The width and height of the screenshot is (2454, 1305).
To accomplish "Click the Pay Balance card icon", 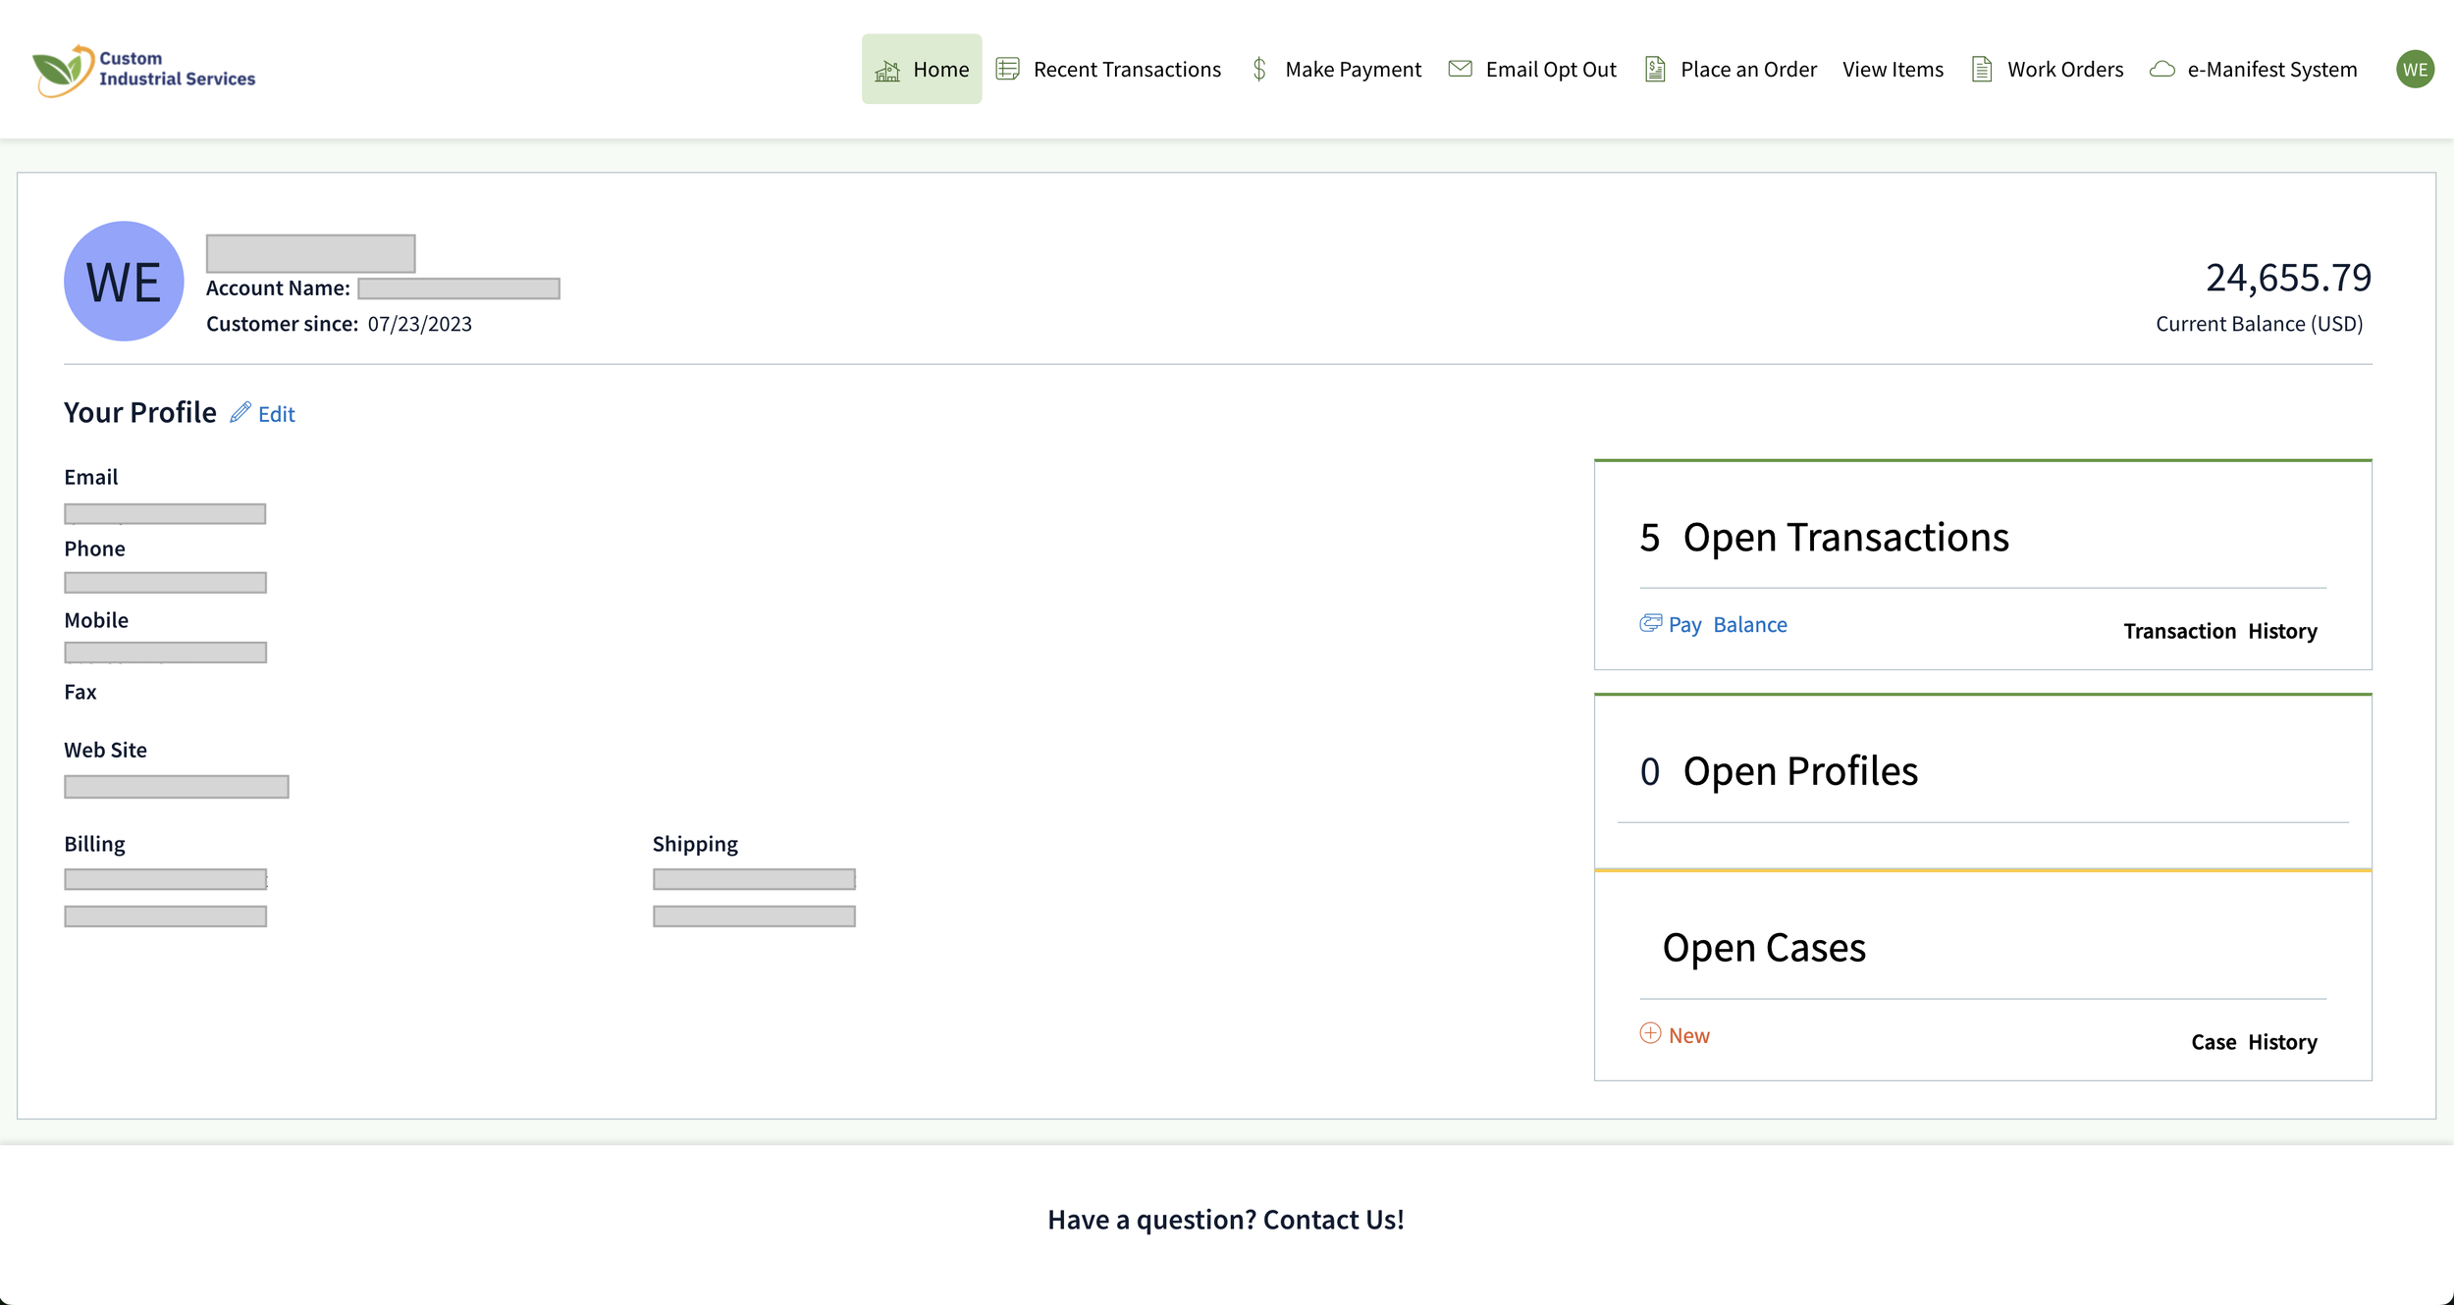I will tap(1650, 623).
